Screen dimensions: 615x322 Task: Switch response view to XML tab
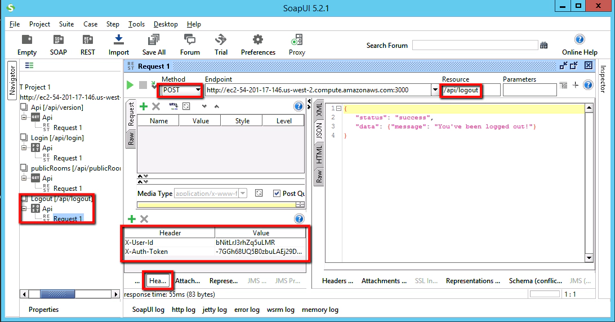pyautogui.click(x=319, y=109)
